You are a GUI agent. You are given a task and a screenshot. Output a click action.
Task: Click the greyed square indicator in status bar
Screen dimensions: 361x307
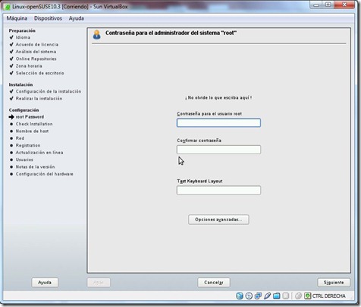click(x=286, y=296)
